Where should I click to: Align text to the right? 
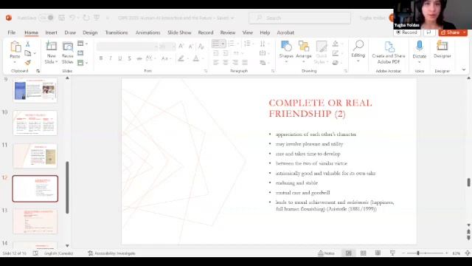(x=235, y=62)
